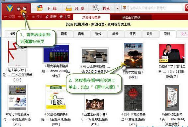
Task: Open 青年文摘·播 cover thumbnail
Action: (133, 56)
